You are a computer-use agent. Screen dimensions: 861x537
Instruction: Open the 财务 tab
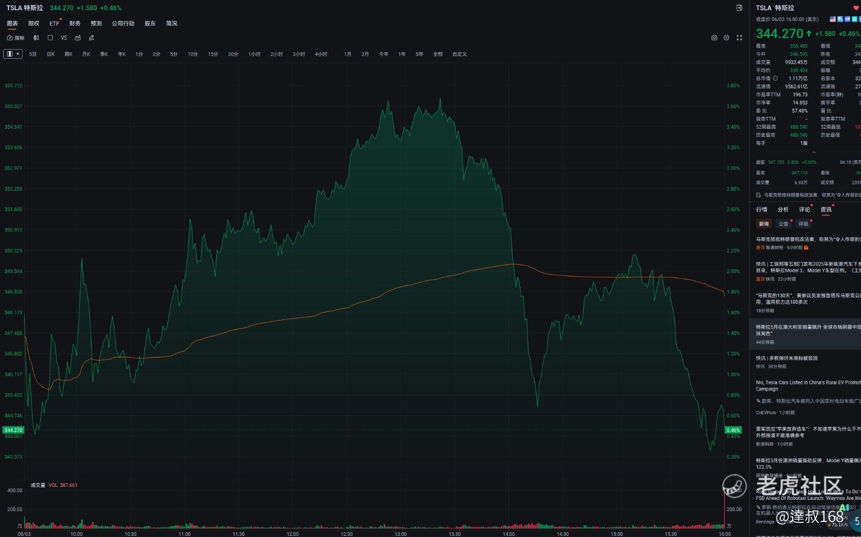[x=75, y=23]
